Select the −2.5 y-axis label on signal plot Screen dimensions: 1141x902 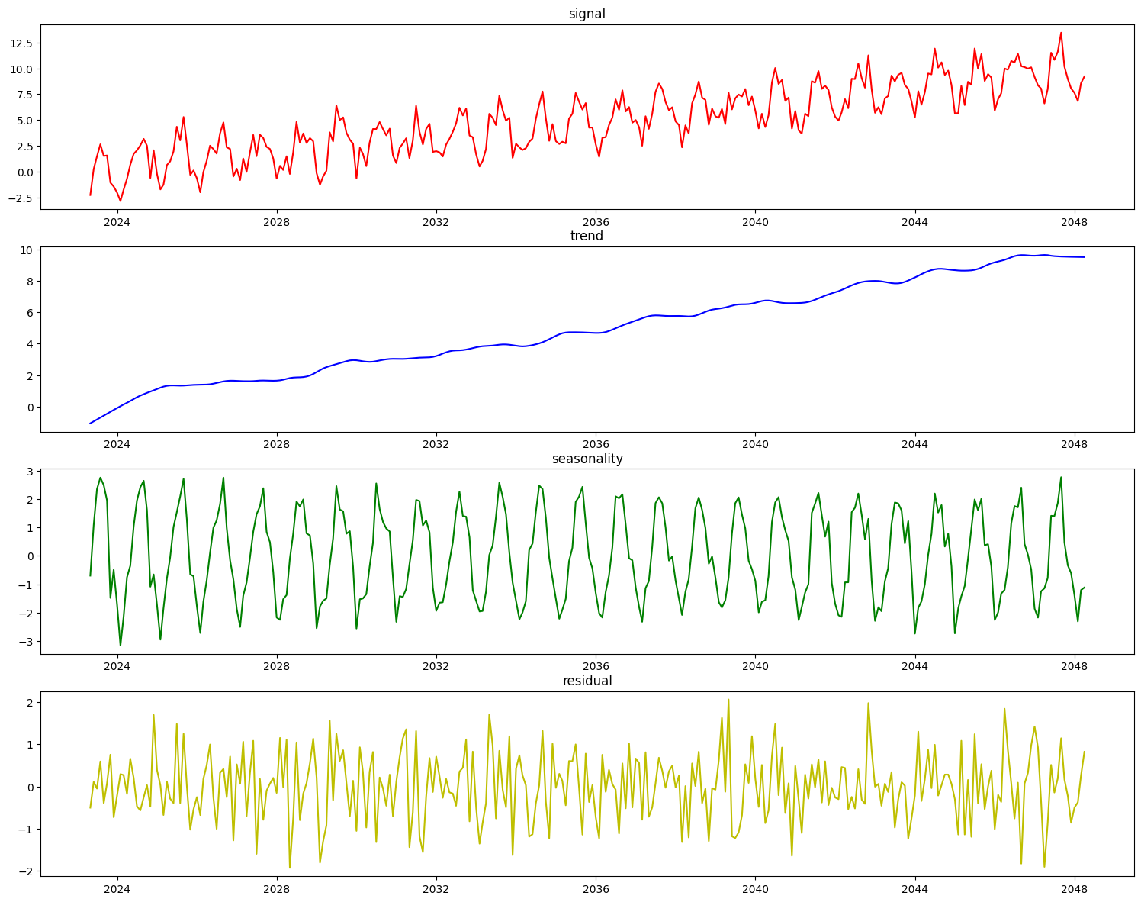pyautogui.click(x=20, y=198)
